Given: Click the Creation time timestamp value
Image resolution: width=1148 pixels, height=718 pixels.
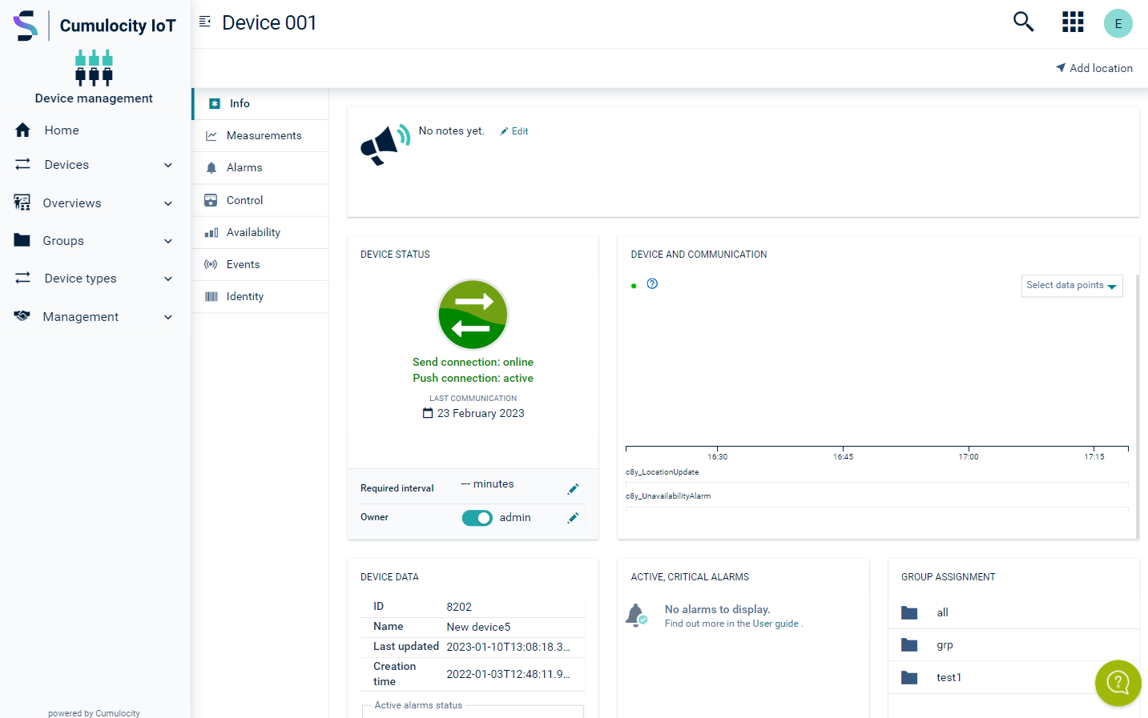Looking at the screenshot, I should pos(508,674).
